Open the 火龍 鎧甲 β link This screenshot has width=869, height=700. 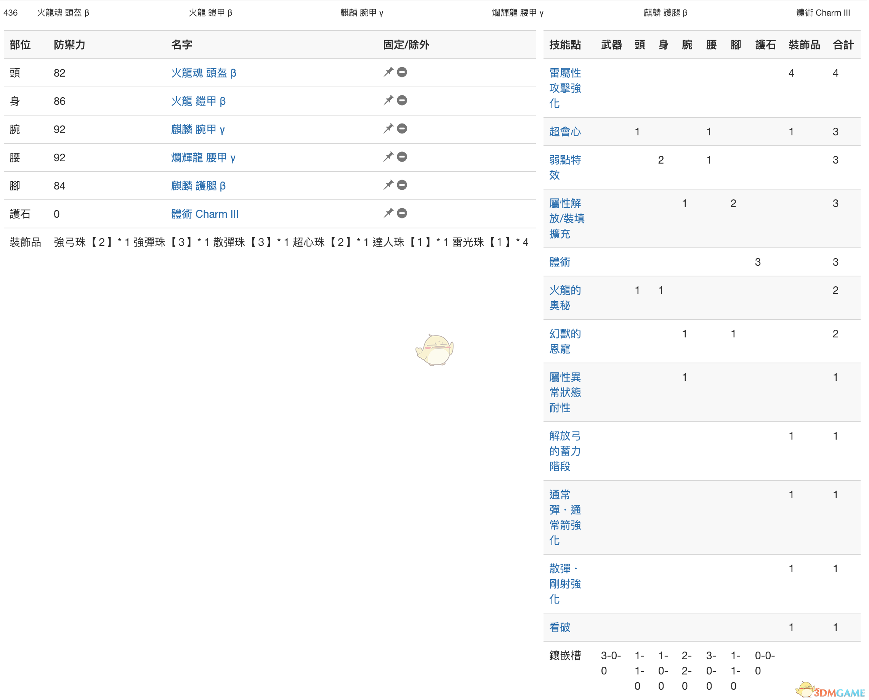coord(198,101)
